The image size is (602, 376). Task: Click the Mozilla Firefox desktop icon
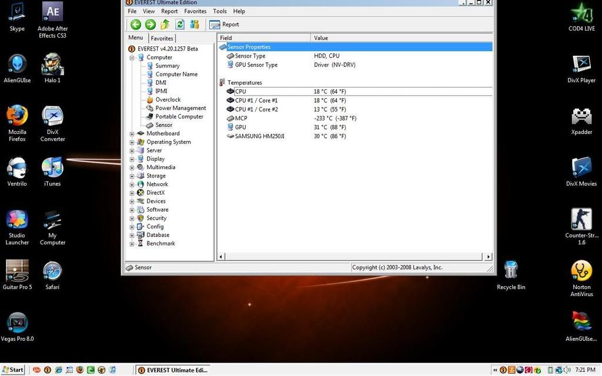tap(17, 123)
